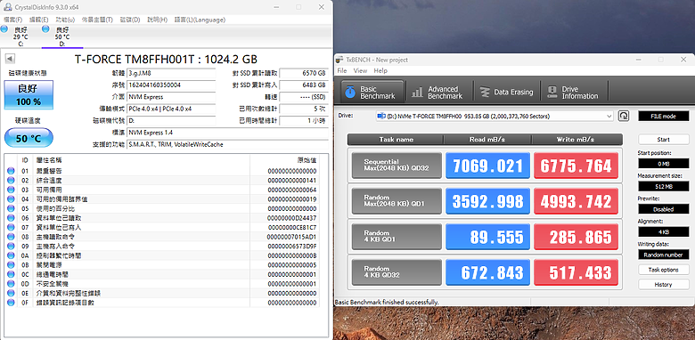This screenshot has height=340, width=695.
Task: Click the Start position 0 MB field
Action: (664, 164)
